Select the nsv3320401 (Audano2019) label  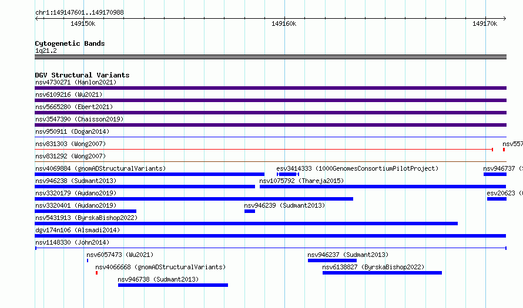click(x=76, y=205)
